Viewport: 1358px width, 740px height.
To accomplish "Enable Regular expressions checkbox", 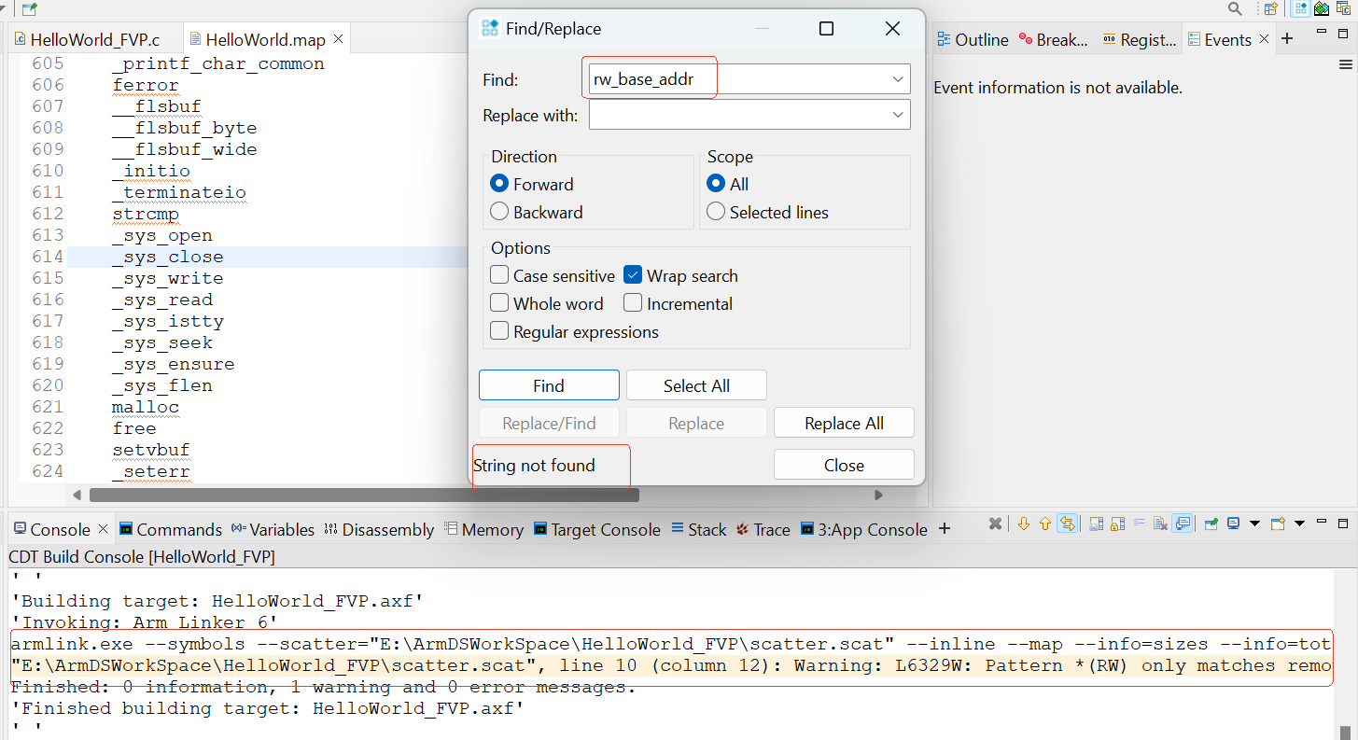I will tap(499, 332).
